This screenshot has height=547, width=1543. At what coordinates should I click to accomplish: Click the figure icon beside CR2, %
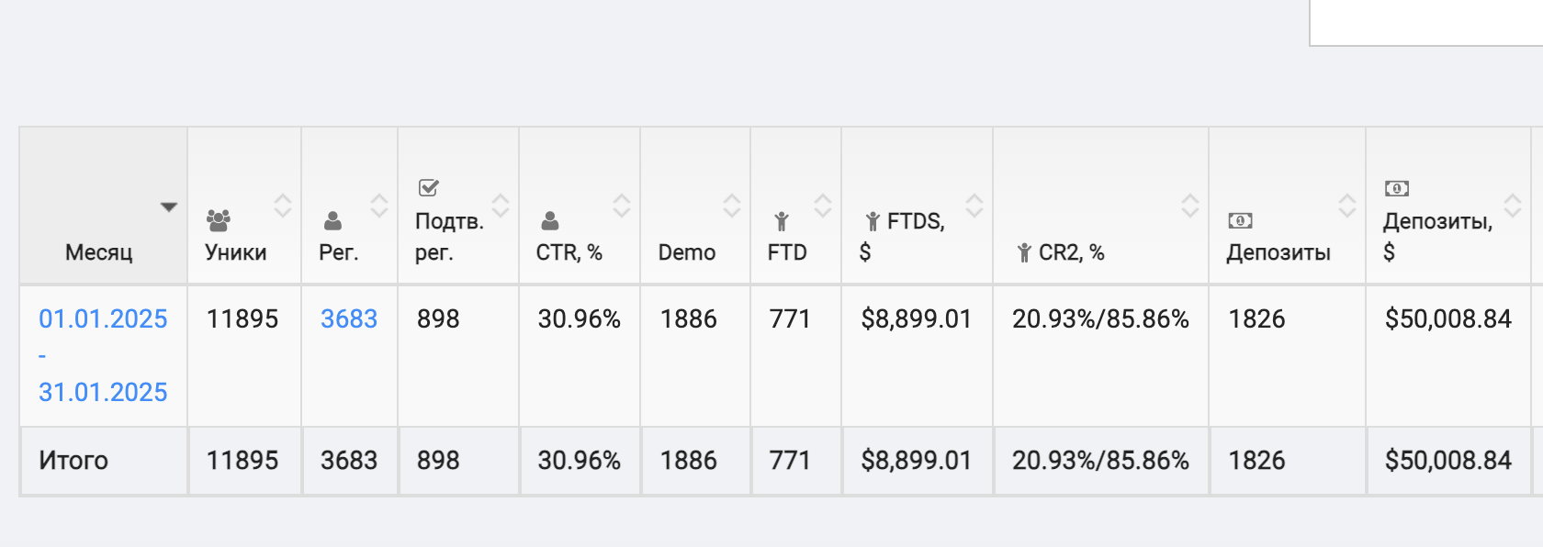1024,252
